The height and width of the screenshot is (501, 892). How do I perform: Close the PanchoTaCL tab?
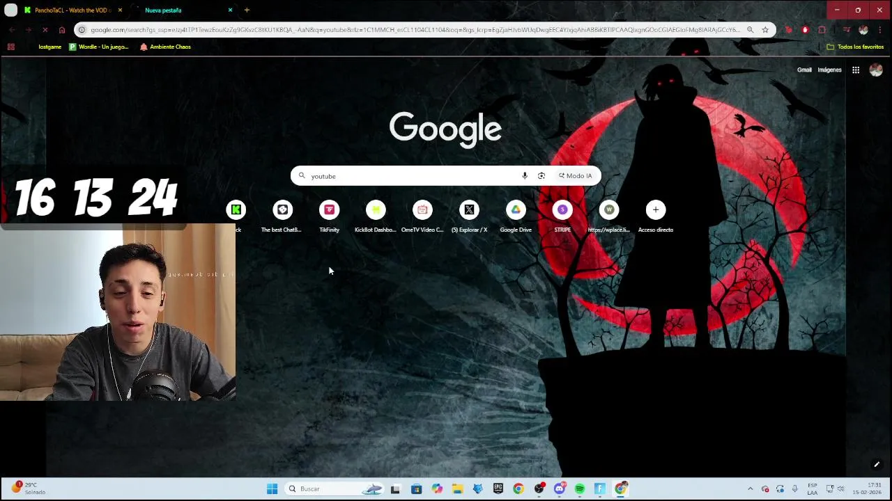(120, 10)
